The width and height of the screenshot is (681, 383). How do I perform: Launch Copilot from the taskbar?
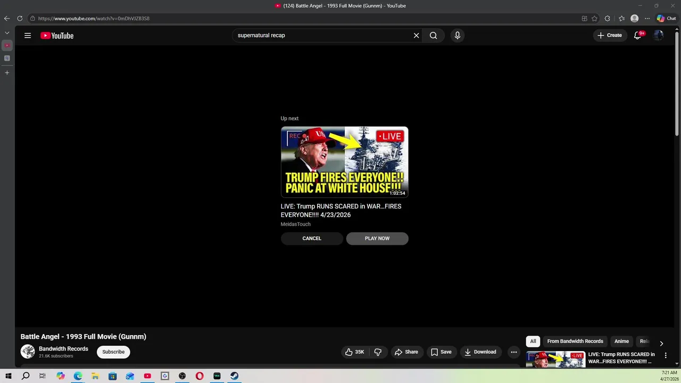click(60, 376)
